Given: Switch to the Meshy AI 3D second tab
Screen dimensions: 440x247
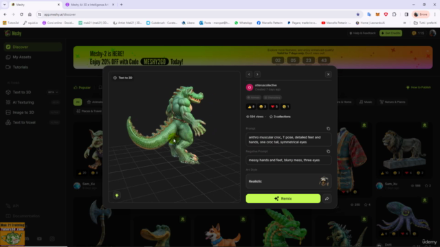Looking at the screenshot, I should pos(89,5).
